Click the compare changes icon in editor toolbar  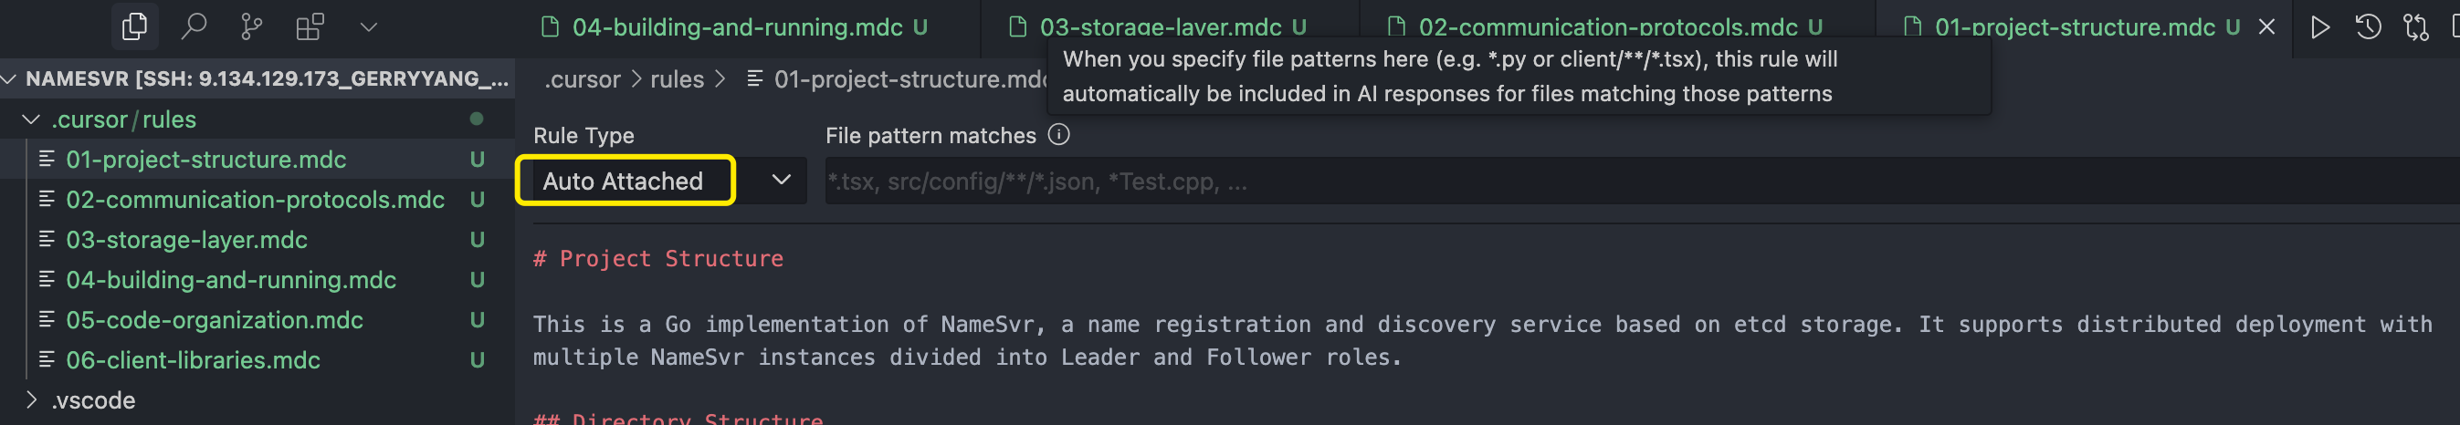point(2416,26)
